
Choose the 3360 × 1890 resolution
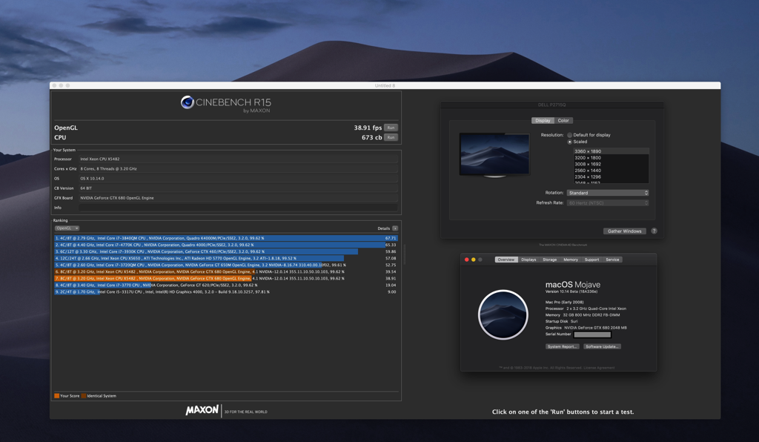(611, 151)
